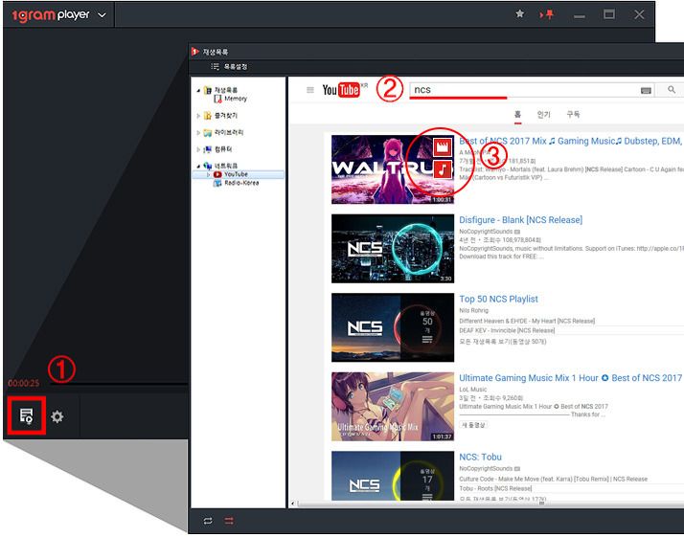Open Culture Code - Make Me Move track
Image resolution: width=684 pixels, height=537 pixels.
(x=554, y=479)
